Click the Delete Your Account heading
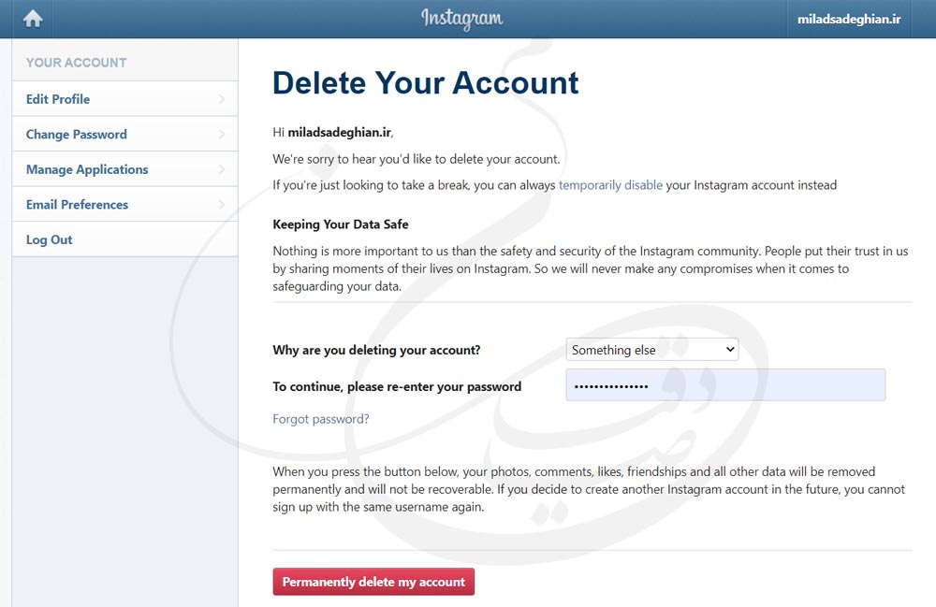The height and width of the screenshot is (607, 936). 426,82
